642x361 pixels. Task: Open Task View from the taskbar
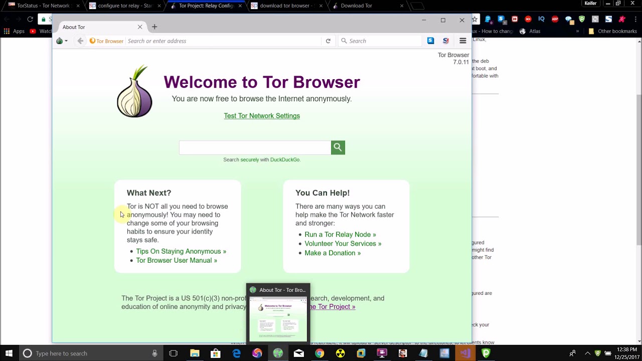coord(174,353)
